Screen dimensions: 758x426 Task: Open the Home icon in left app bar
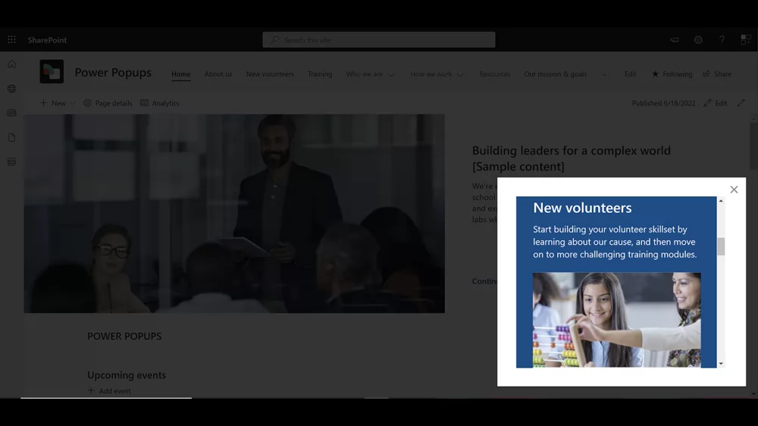[x=11, y=64]
